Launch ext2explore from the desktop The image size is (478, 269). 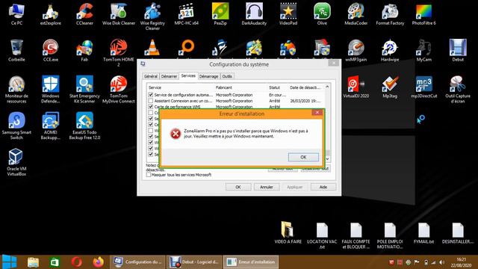50,13
